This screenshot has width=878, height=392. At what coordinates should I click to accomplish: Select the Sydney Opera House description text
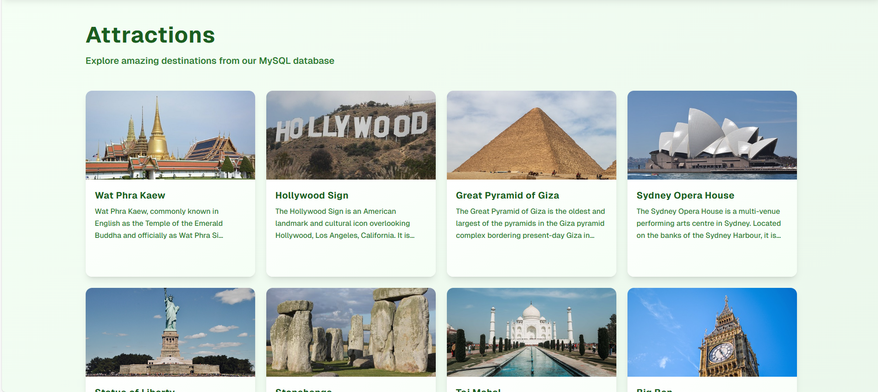[708, 223]
